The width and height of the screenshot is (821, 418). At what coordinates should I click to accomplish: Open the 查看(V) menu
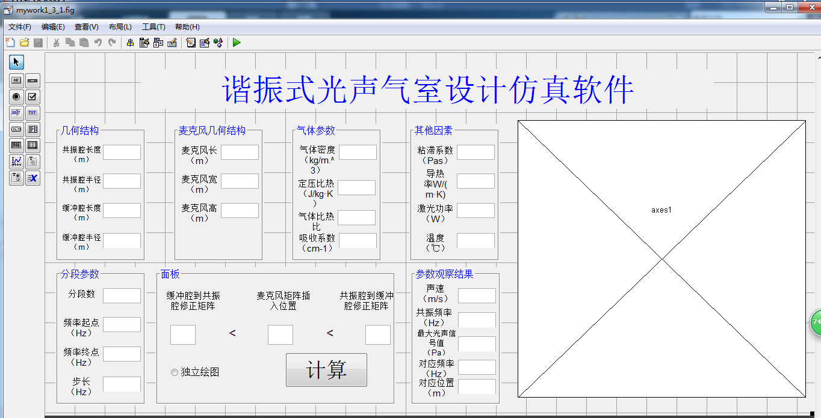click(87, 27)
